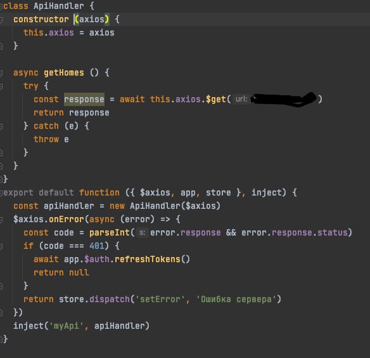
Task: Click the number 401 in the if condition
Action: pos(97,246)
